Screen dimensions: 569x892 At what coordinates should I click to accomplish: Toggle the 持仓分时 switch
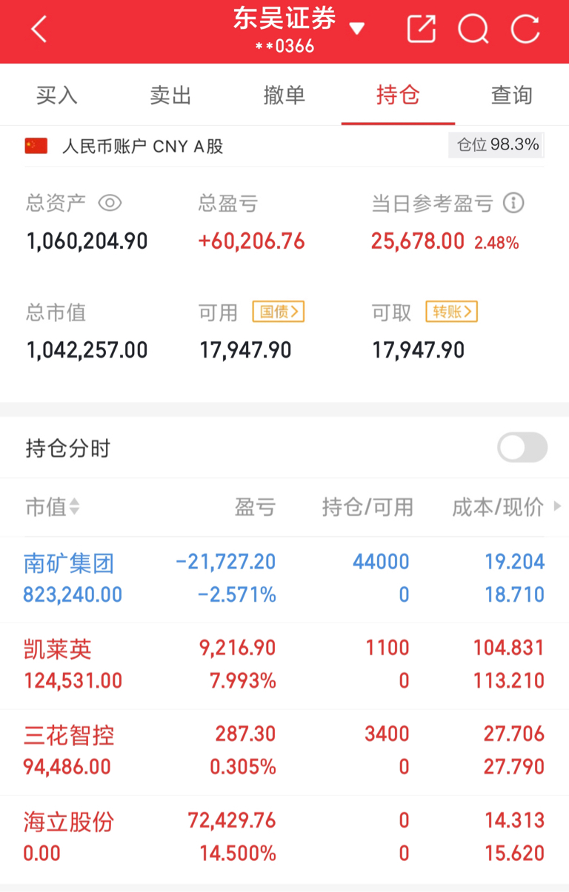522,448
